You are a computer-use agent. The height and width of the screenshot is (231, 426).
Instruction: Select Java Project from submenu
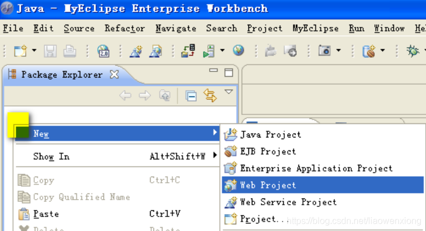pos(323,135)
